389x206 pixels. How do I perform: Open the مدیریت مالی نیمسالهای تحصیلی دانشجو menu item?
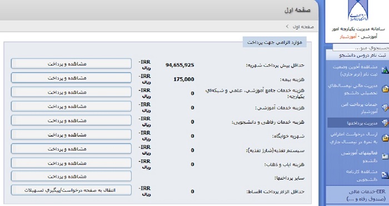coord(352,89)
